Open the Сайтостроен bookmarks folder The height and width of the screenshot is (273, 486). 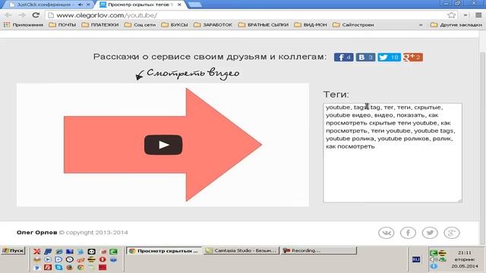353,25
